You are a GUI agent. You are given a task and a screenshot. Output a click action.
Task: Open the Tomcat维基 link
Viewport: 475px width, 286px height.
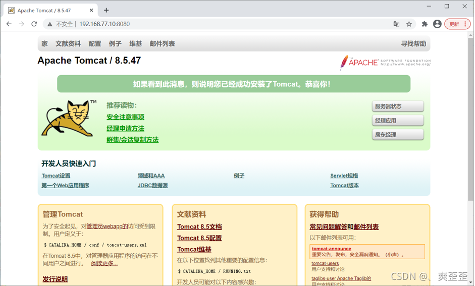[x=194, y=249]
